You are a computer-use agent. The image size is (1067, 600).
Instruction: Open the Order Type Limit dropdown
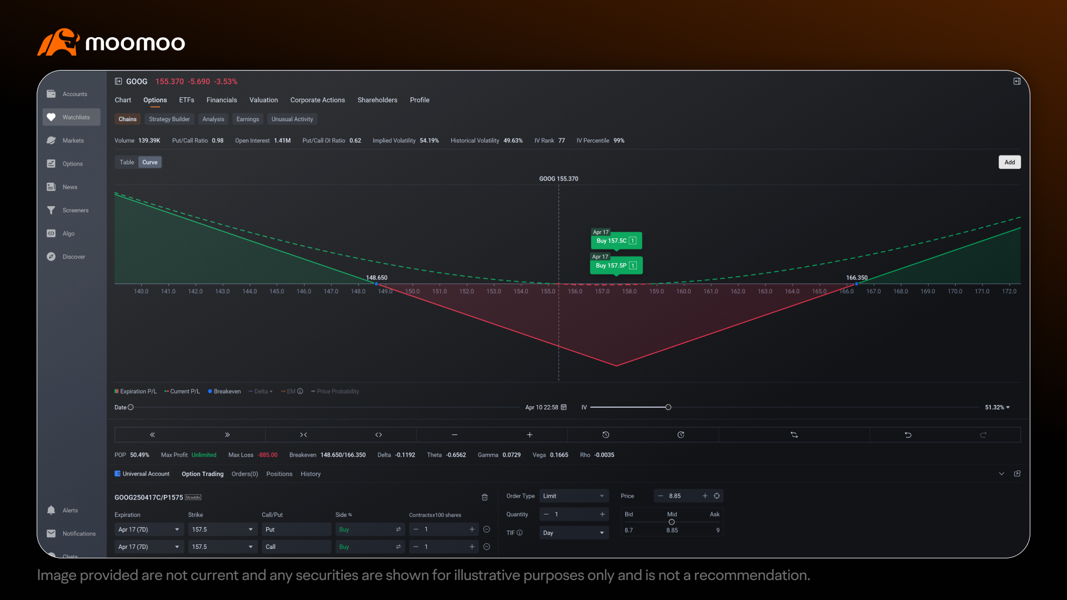[x=574, y=496]
